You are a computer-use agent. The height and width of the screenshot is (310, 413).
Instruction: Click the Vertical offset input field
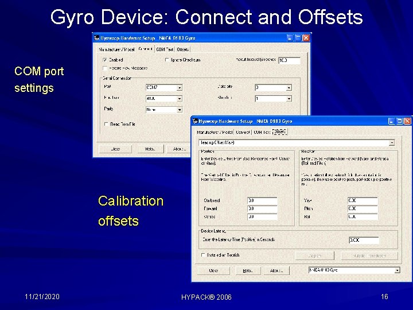click(262, 216)
